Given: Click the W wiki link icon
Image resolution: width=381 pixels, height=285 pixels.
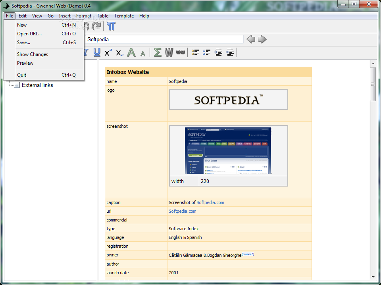Looking at the screenshot, I should coord(169,52).
